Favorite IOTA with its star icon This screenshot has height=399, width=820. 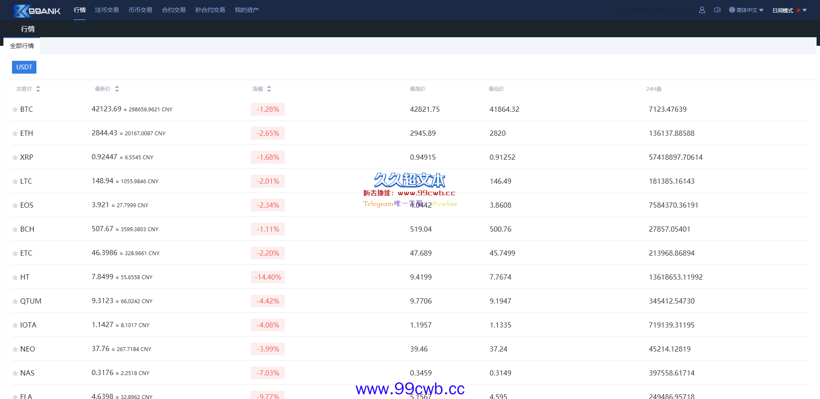coord(15,325)
